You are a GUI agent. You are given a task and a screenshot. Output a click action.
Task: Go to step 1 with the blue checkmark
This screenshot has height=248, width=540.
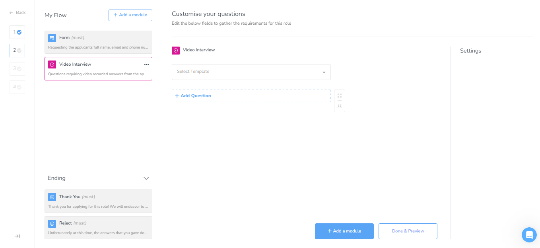click(x=17, y=32)
